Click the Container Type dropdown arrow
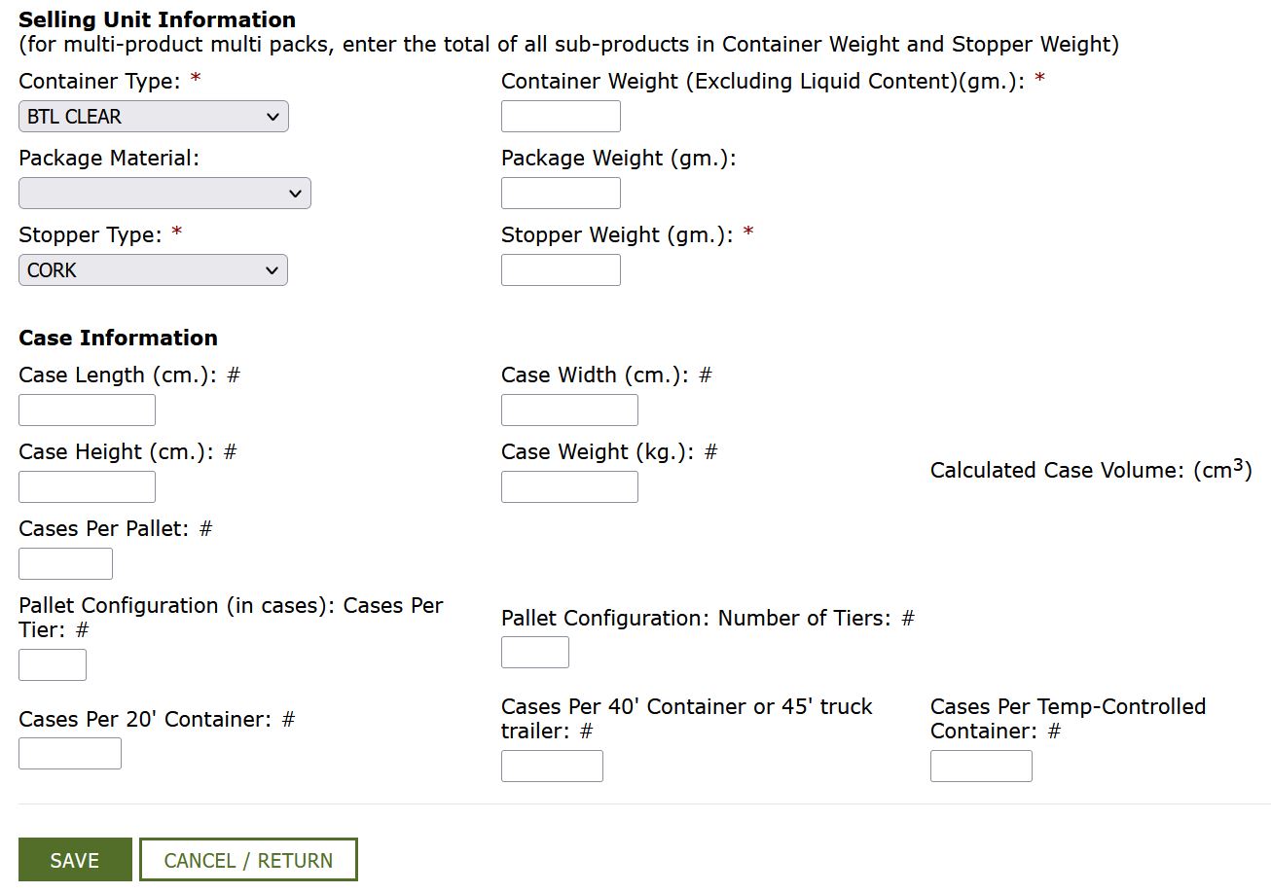The width and height of the screenshot is (1271, 893). pyautogui.click(x=272, y=117)
